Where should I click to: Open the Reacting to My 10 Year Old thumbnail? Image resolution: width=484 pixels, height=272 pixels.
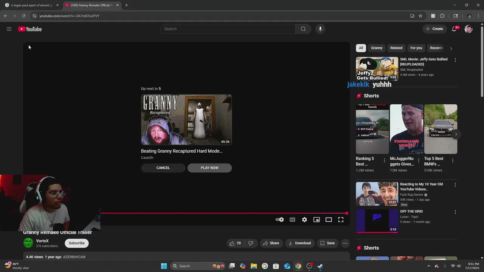coord(377,194)
